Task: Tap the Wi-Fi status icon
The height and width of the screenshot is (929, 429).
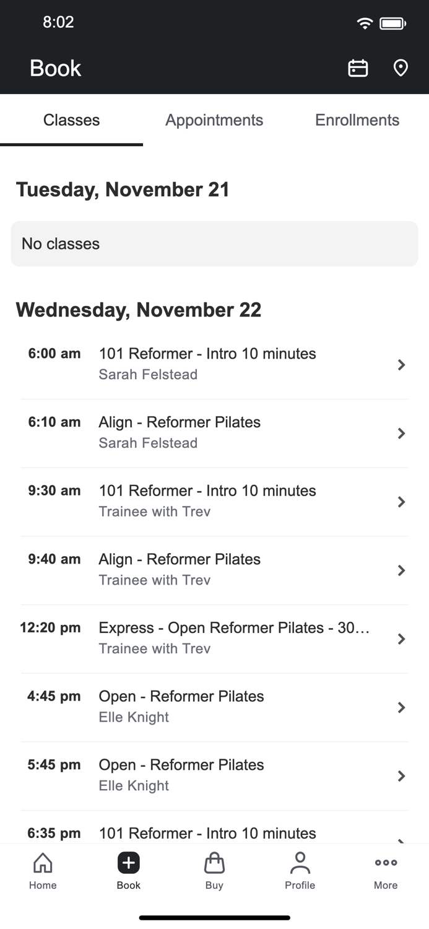Action: 365,22
